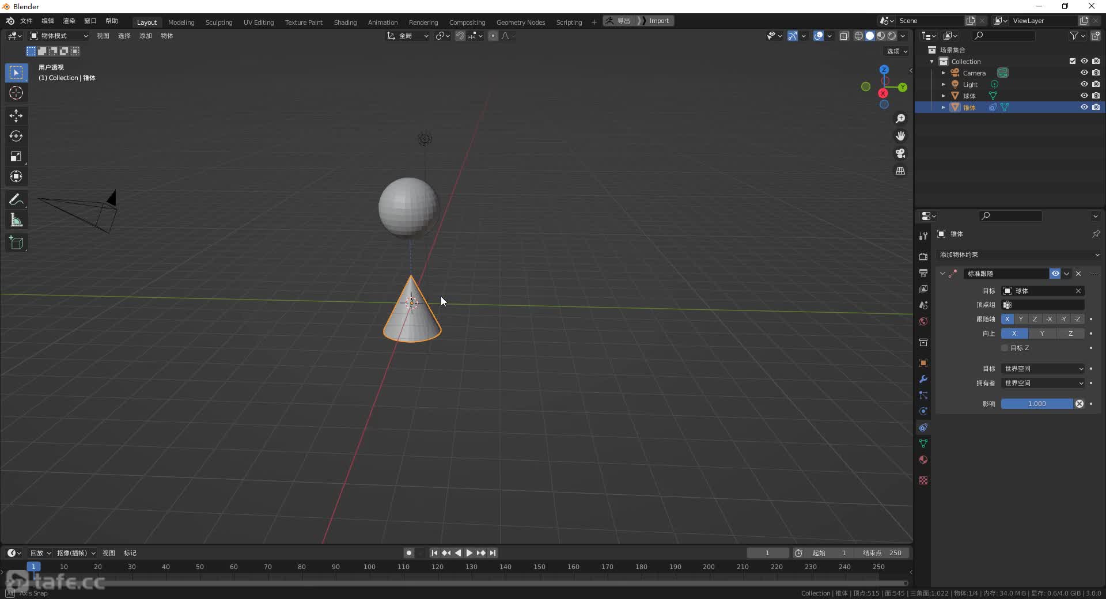Open the Object properties tab
The height and width of the screenshot is (599, 1106).
tap(923, 363)
